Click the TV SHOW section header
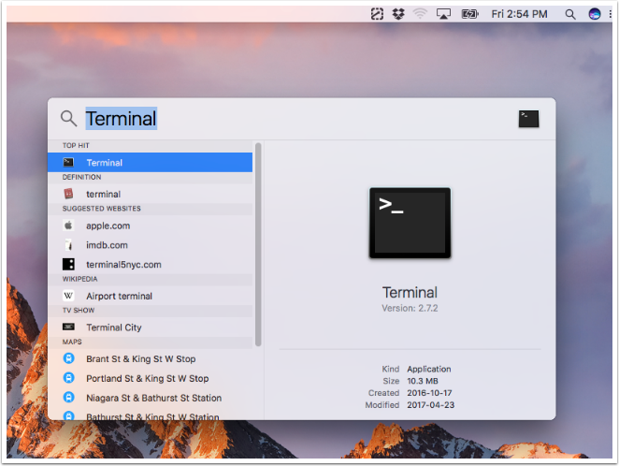 click(x=79, y=310)
